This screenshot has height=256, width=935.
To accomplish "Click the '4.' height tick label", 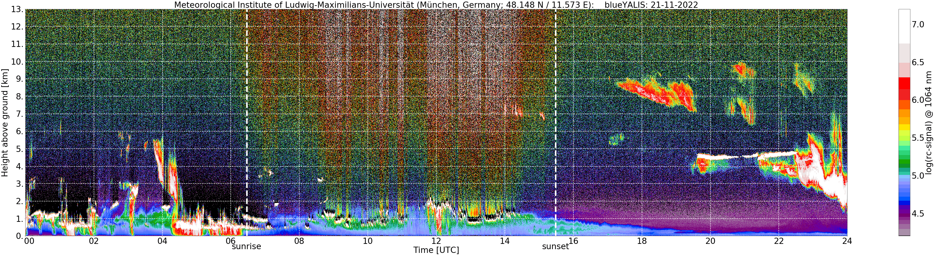I will pyautogui.click(x=20, y=166).
